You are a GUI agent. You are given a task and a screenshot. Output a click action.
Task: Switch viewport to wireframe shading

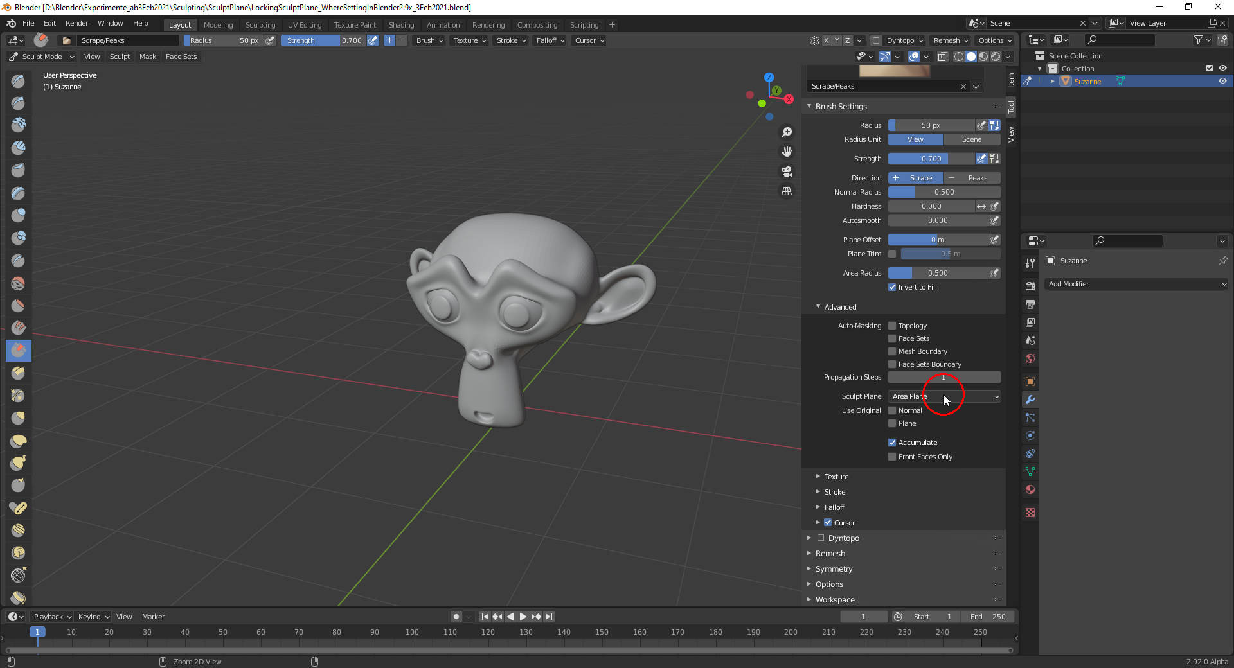point(959,57)
